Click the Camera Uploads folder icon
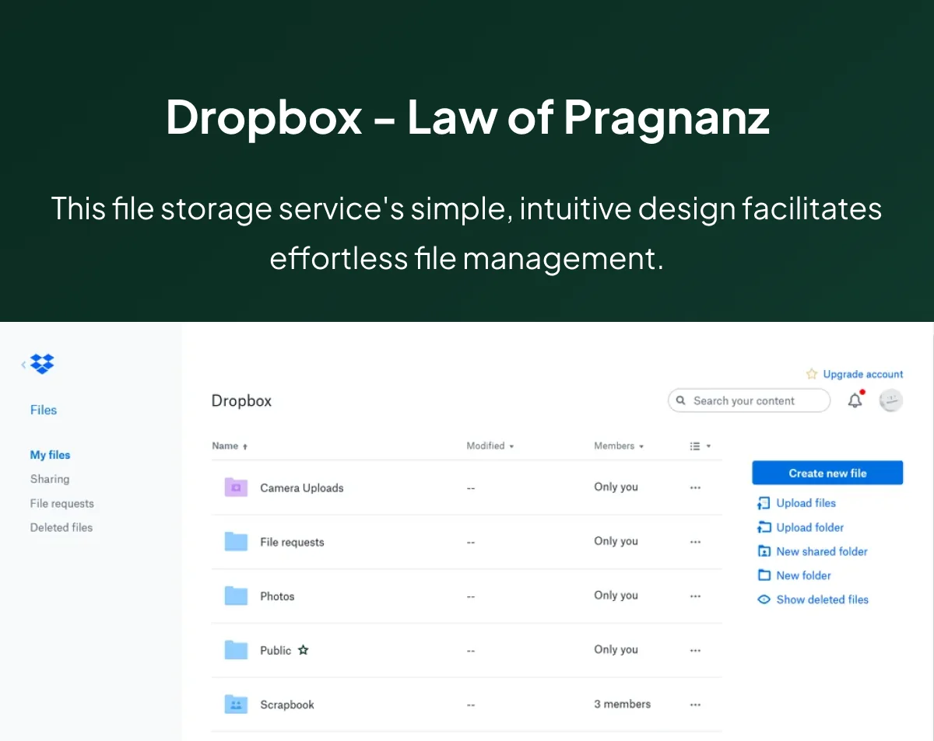This screenshot has height=741, width=934. 236,488
